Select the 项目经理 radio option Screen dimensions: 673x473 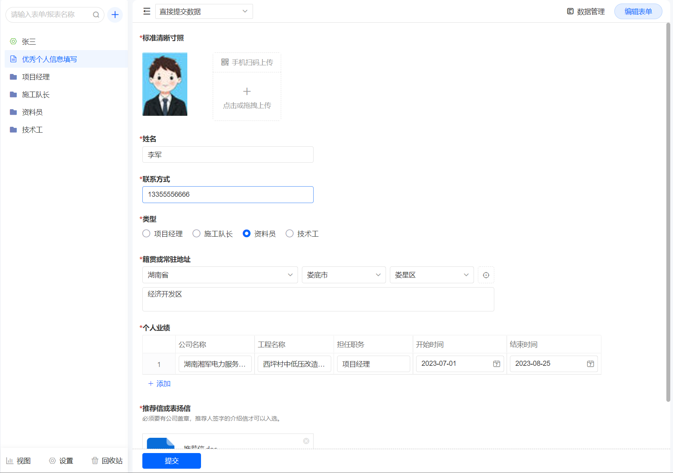pyautogui.click(x=146, y=234)
